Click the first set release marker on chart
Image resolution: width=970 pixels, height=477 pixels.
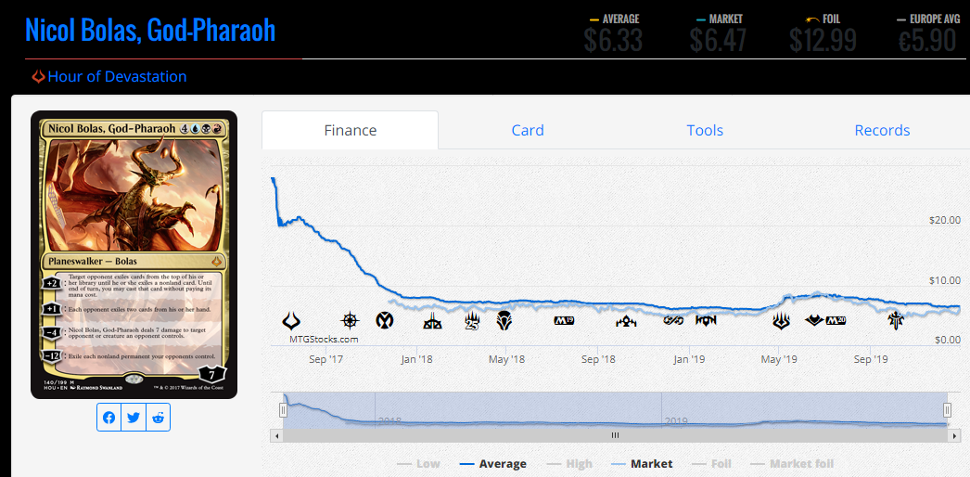pos(291,321)
